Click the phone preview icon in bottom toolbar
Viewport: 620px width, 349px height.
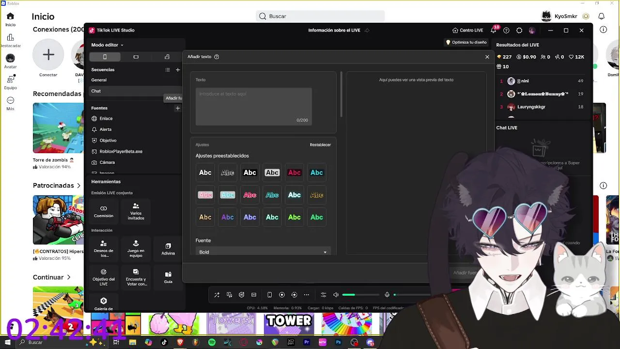pyautogui.click(x=269, y=295)
